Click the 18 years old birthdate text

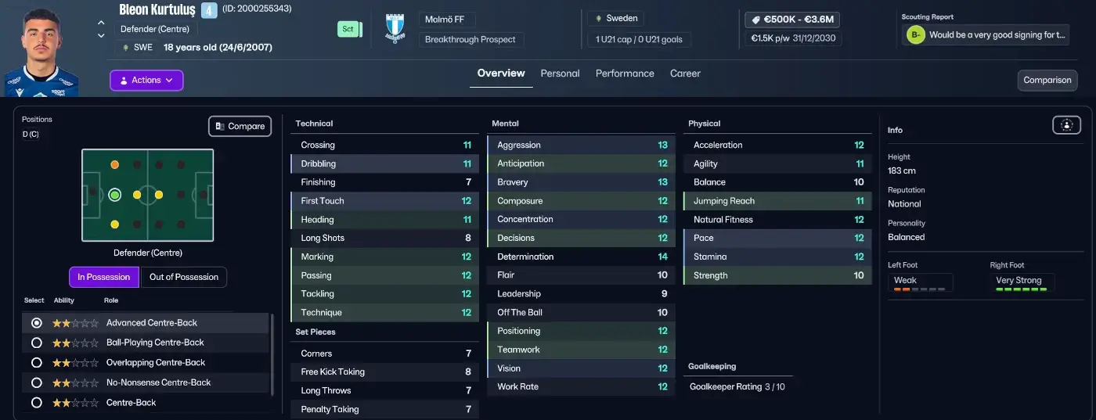coord(218,47)
